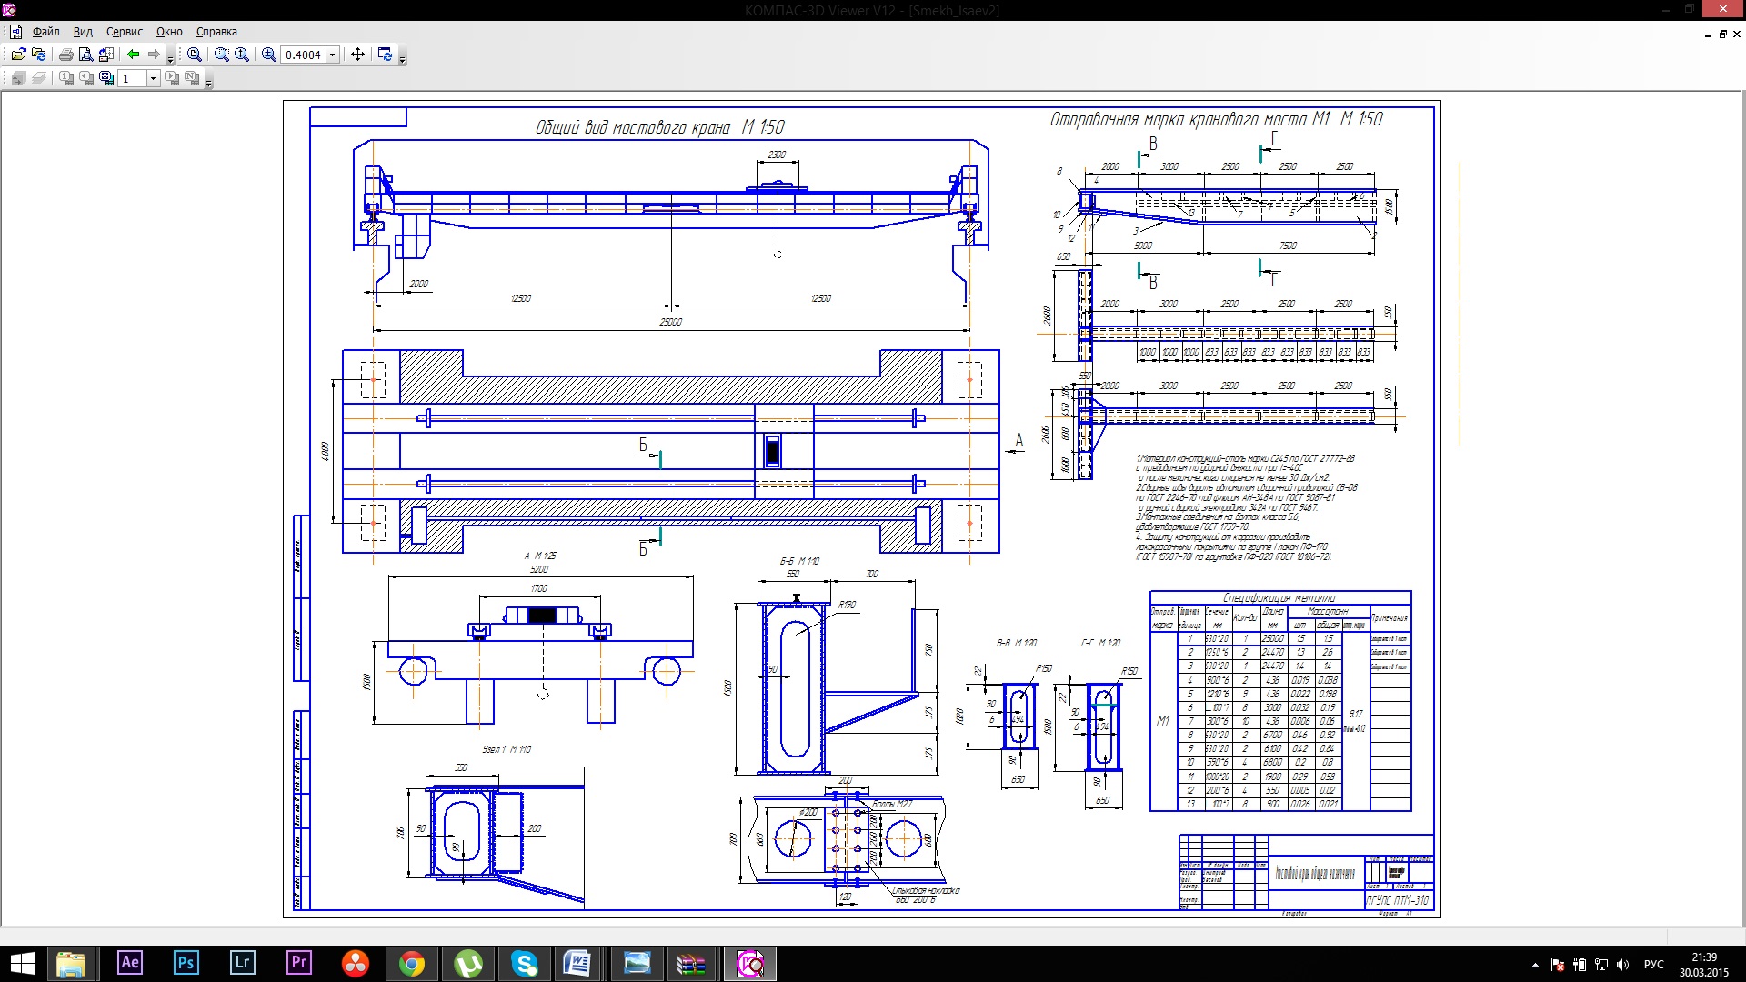
Task: Expand the zoom scale dropdown arrow
Action: click(333, 55)
